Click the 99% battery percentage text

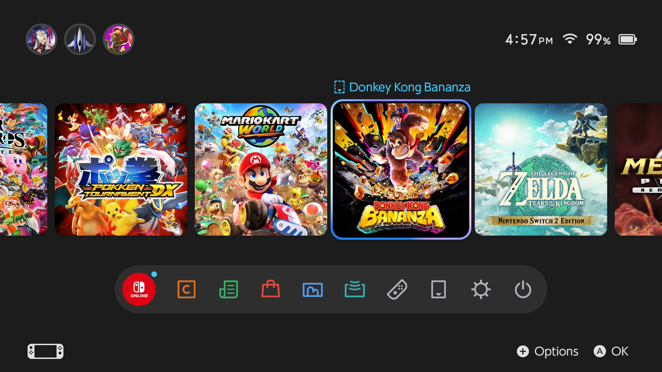pyautogui.click(x=598, y=39)
